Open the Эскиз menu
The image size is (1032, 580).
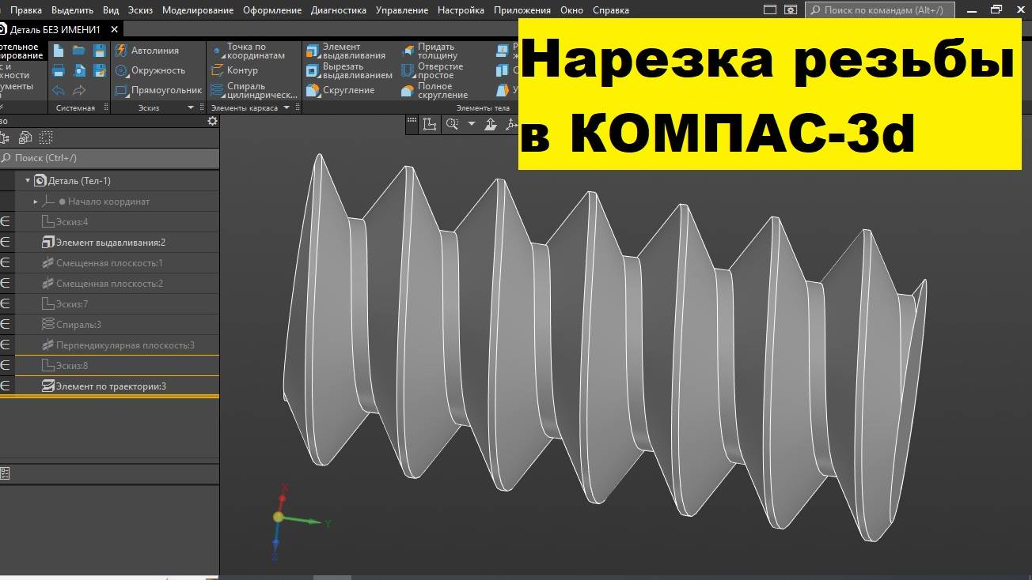pyautogui.click(x=140, y=10)
